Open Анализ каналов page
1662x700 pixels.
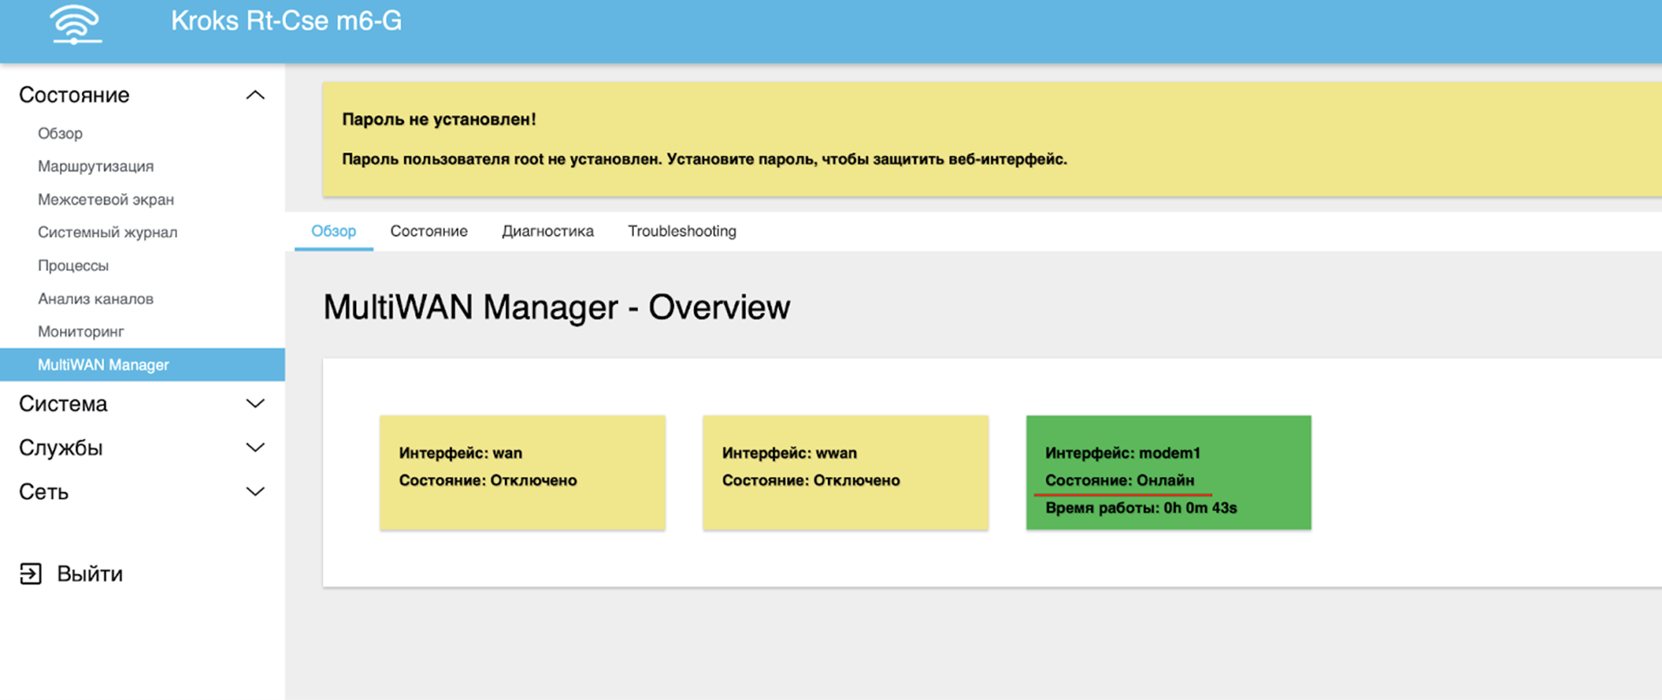tap(96, 299)
